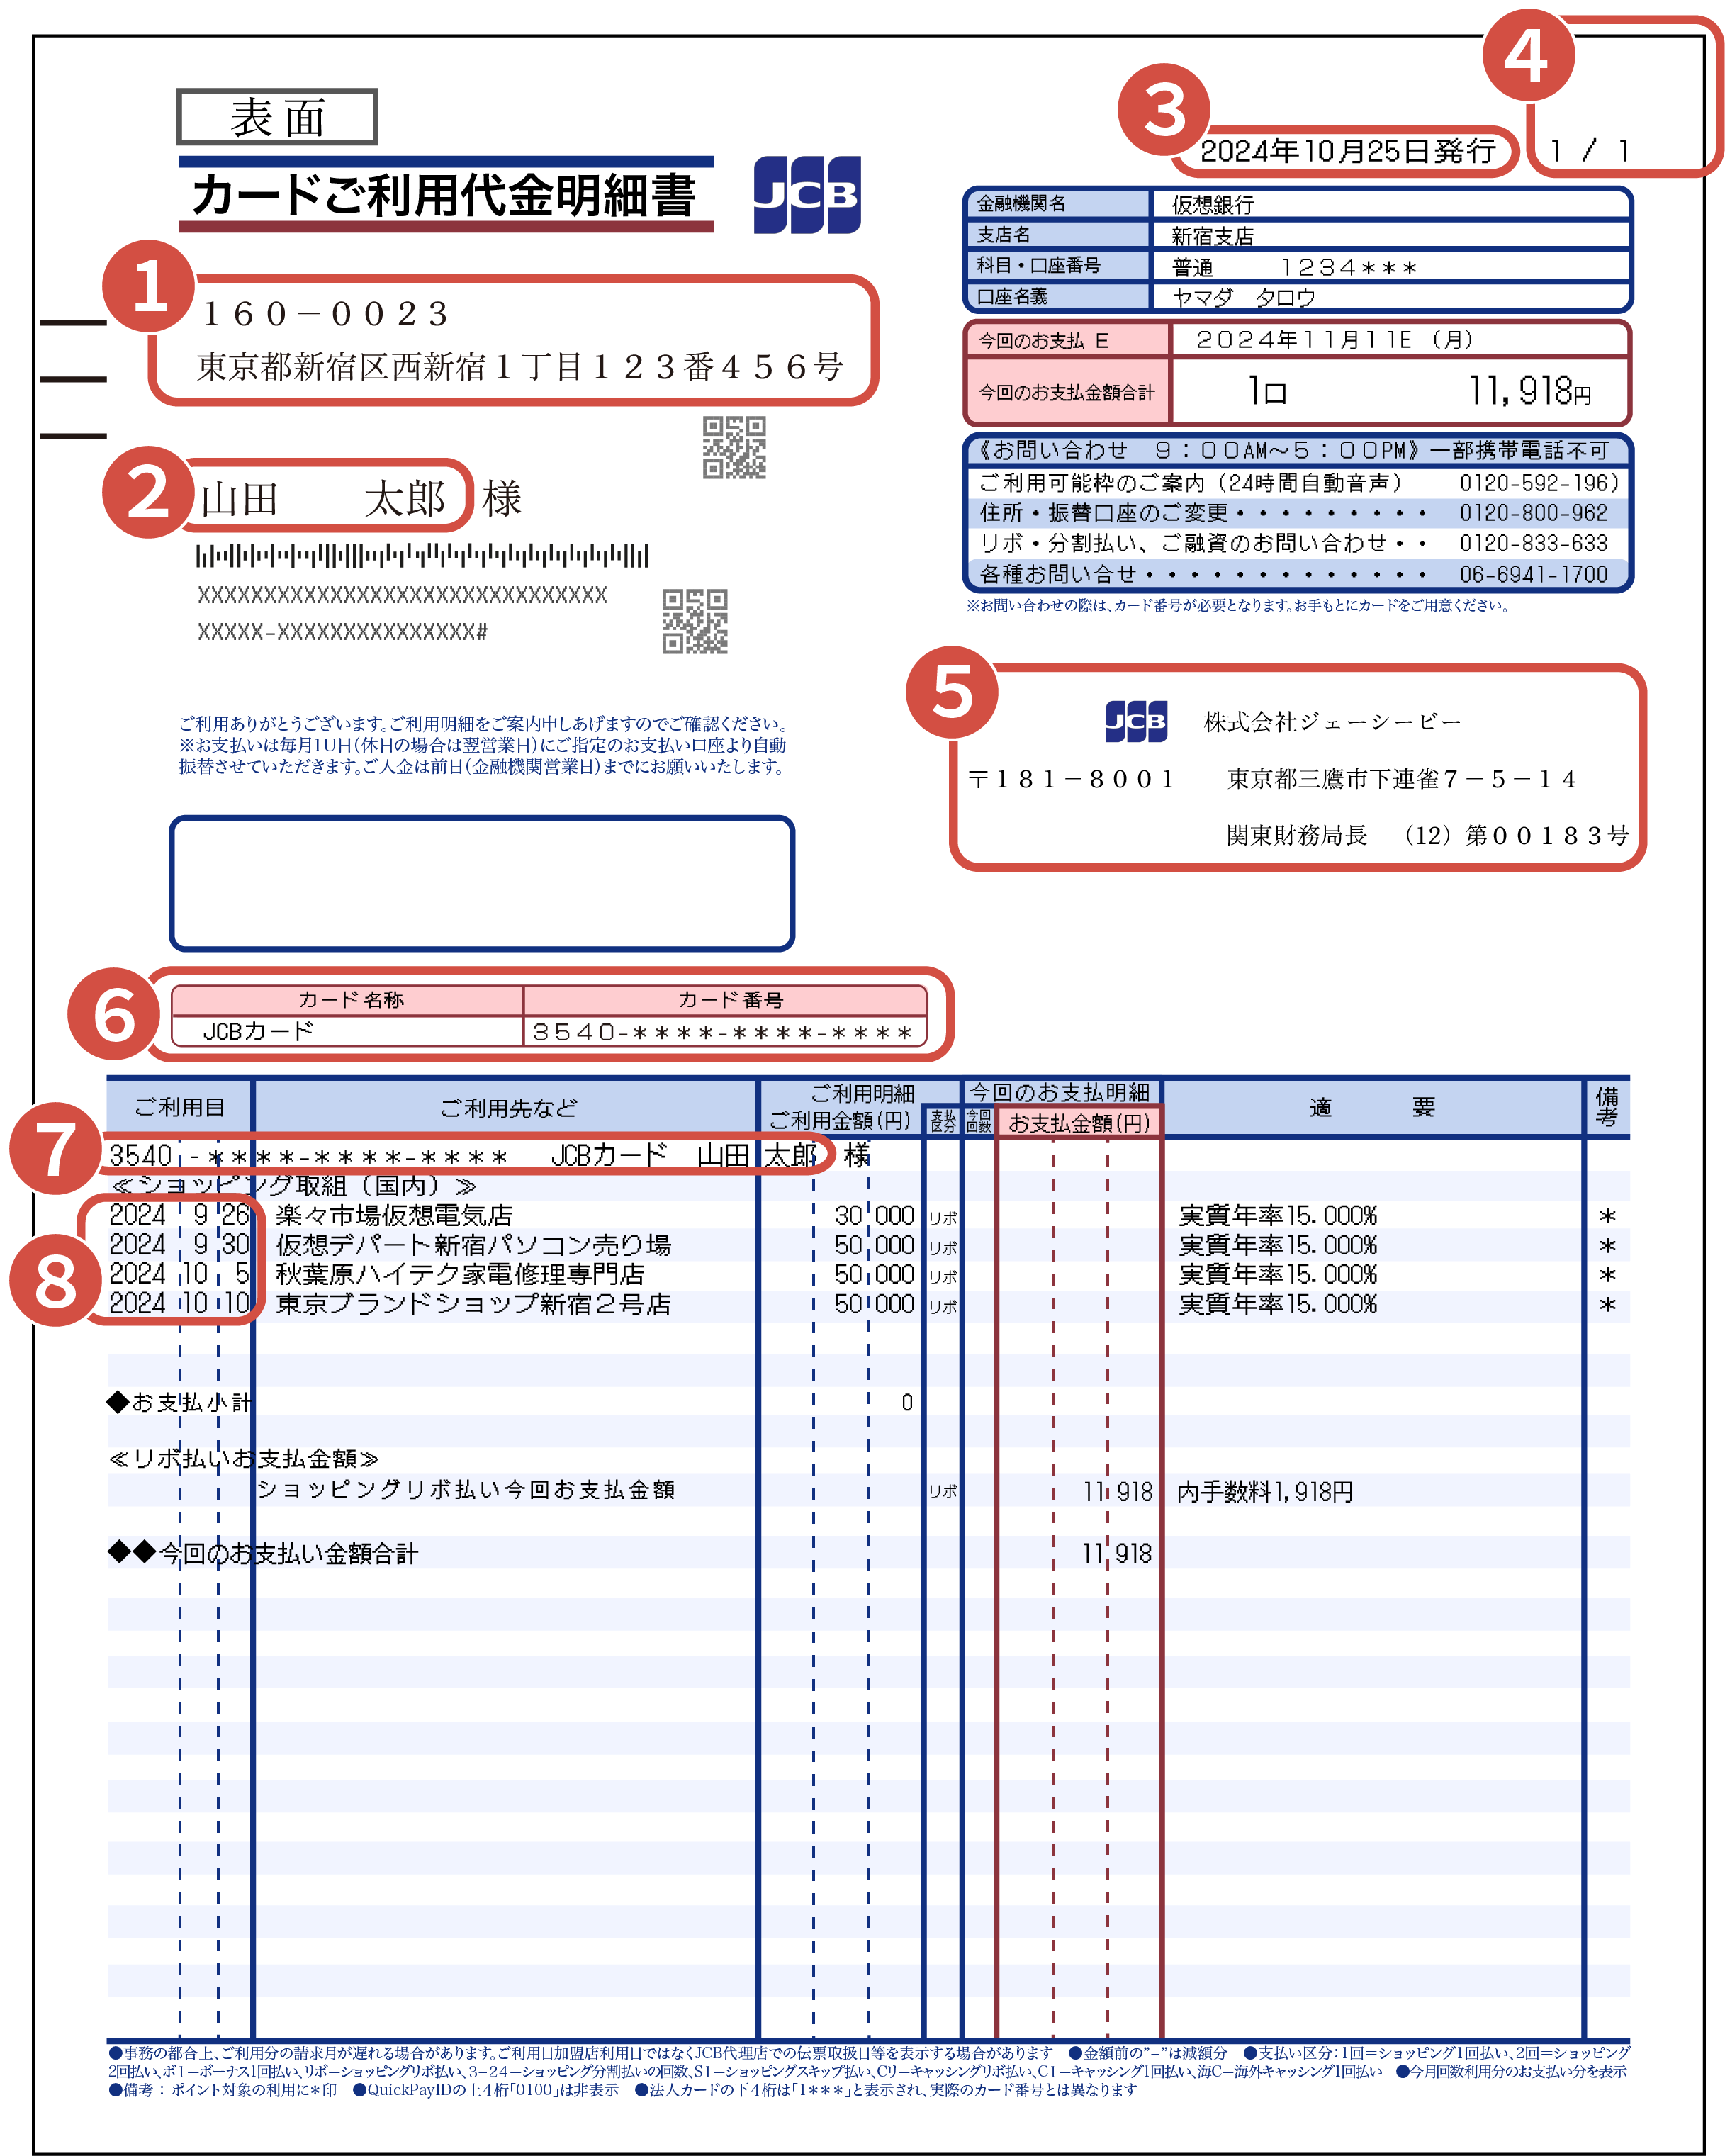
Task: Click the registration 関東財務局長(12)第00183号
Action: 1427,835
